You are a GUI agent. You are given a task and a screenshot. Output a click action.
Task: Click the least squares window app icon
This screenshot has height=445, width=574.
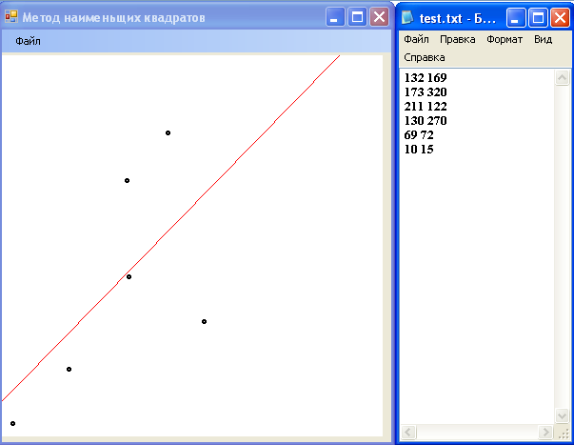(x=11, y=16)
